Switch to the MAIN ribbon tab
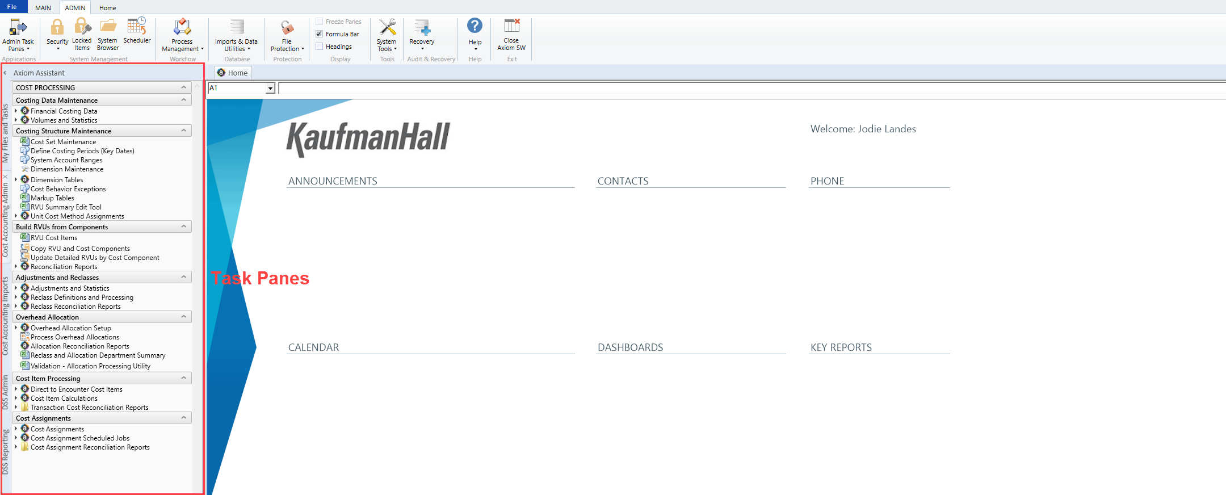 43,8
